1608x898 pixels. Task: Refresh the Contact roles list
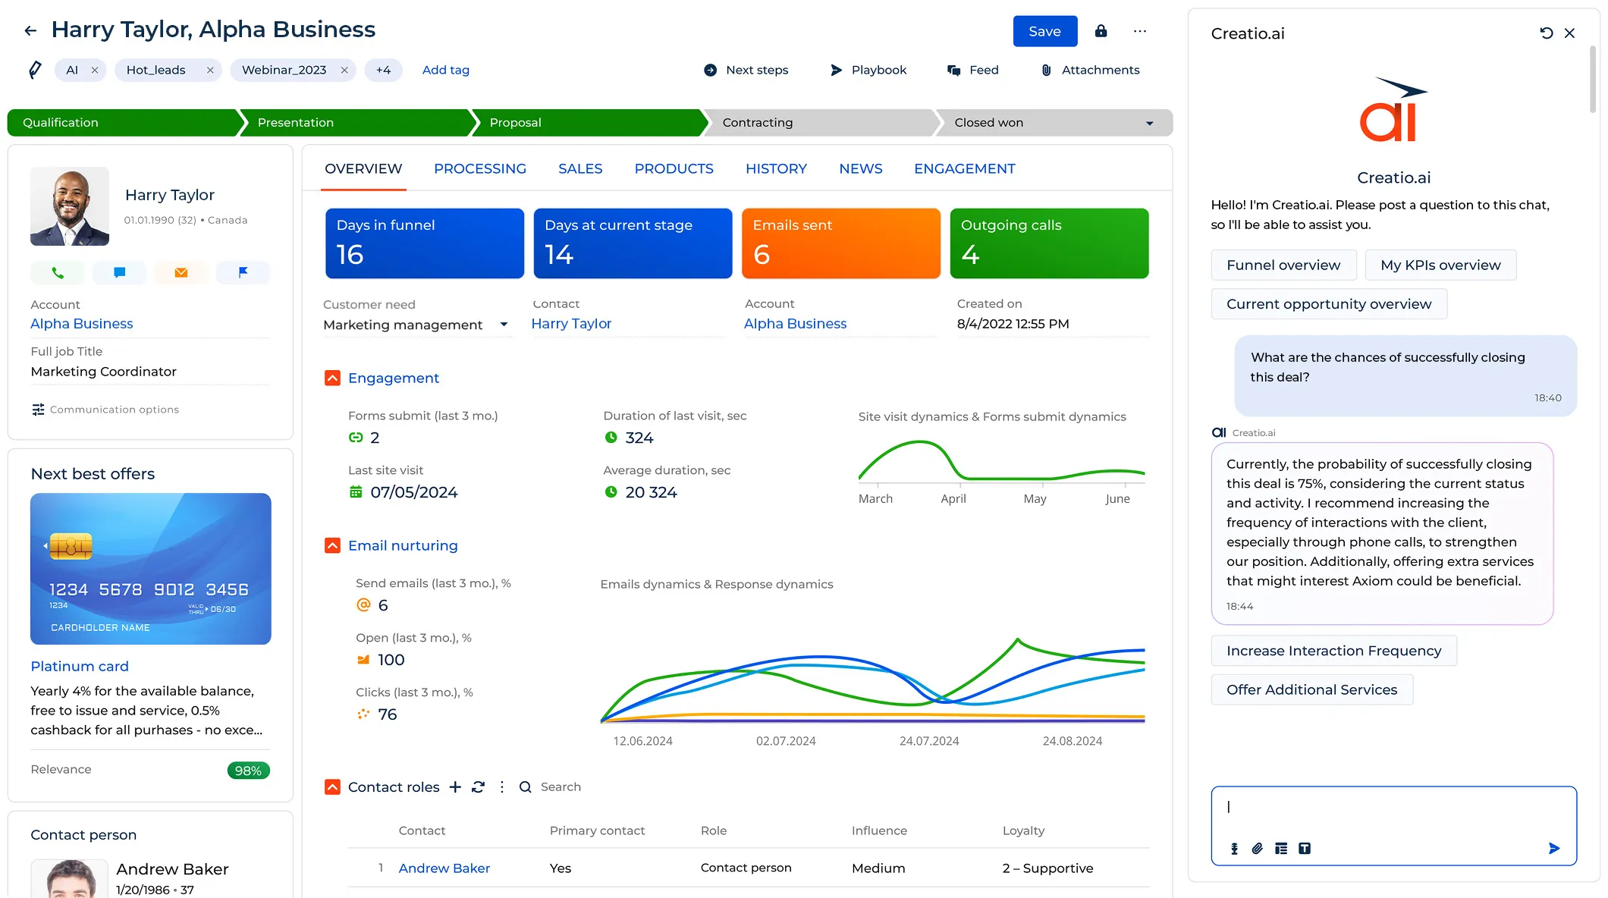point(478,787)
